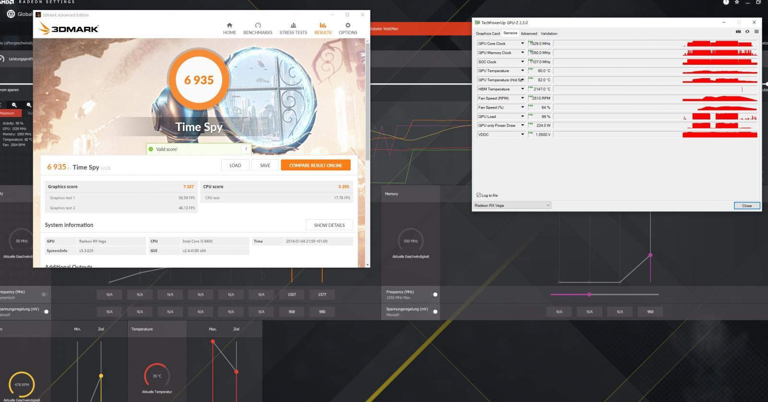Click Leistungsprofil gauge icon in Radeon Settings

click(2, 59)
